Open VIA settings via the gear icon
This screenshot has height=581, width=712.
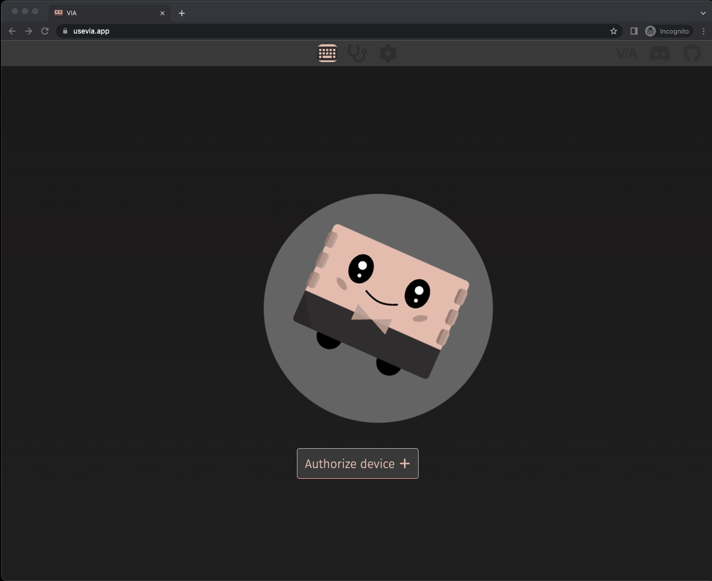coord(388,53)
